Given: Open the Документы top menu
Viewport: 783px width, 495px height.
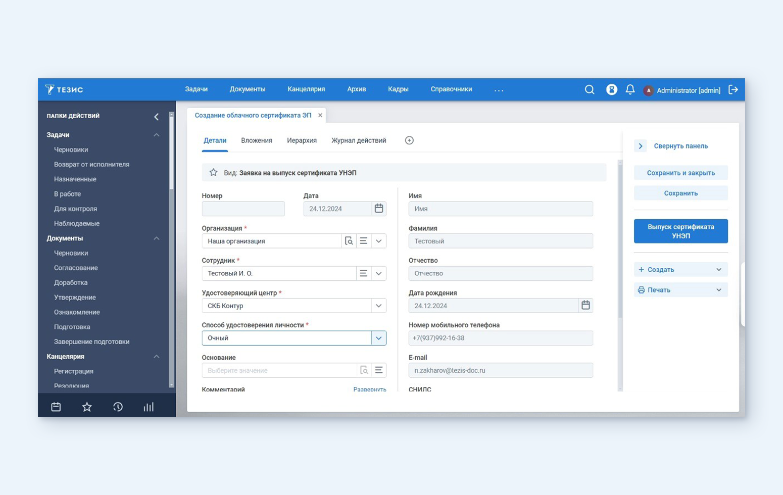Looking at the screenshot, I should click(248, 89).
